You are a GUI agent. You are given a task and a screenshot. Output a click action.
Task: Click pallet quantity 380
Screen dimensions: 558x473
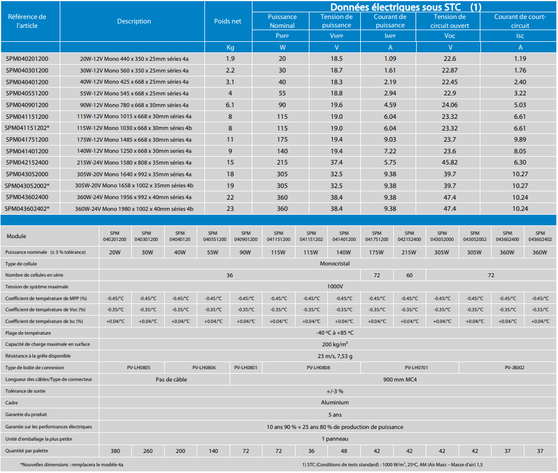115,451
